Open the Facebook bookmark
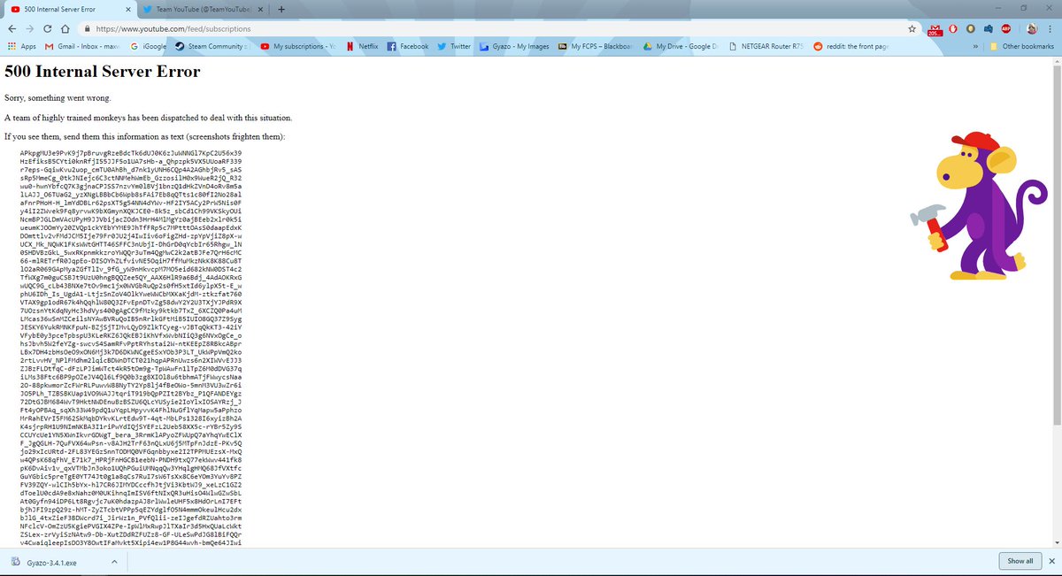 point(409,46)
